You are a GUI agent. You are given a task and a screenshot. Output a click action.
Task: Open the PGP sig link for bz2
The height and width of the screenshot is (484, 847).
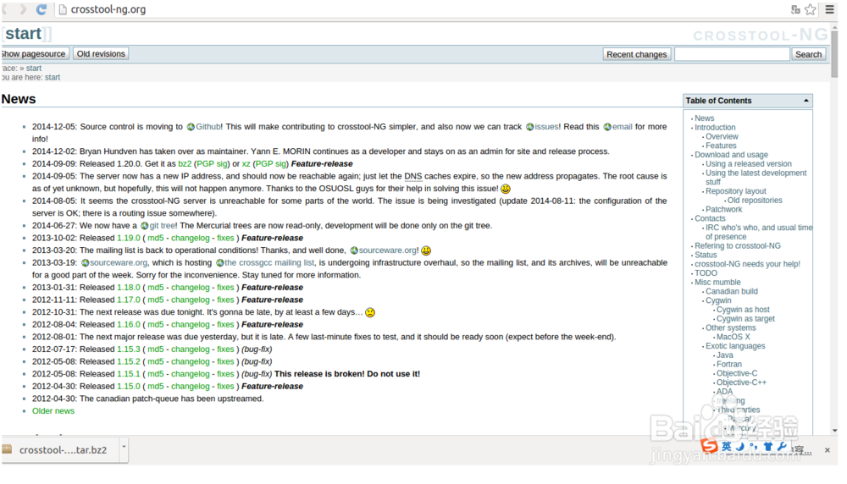[x=212, y=163]
